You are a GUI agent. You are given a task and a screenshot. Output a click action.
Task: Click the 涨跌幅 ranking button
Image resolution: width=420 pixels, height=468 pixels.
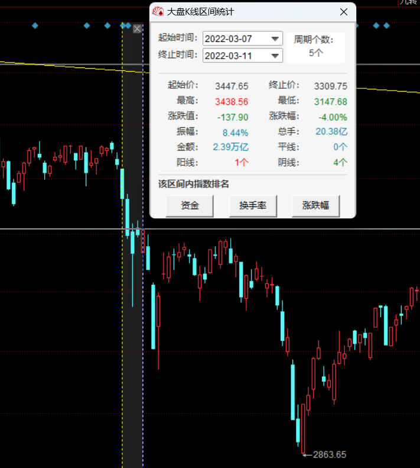tap(315, 206)
